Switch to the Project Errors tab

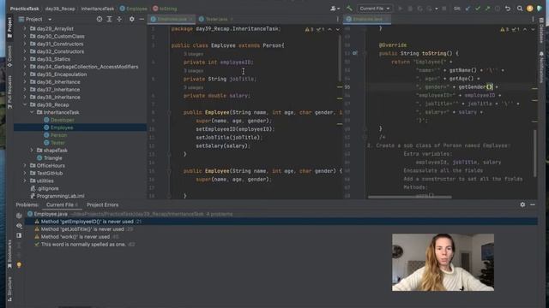coord(103,205)
